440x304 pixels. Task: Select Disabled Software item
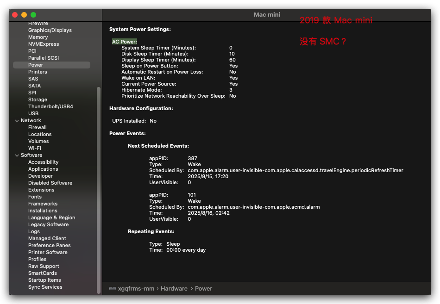pyautogui.click(x=50, y=183)
